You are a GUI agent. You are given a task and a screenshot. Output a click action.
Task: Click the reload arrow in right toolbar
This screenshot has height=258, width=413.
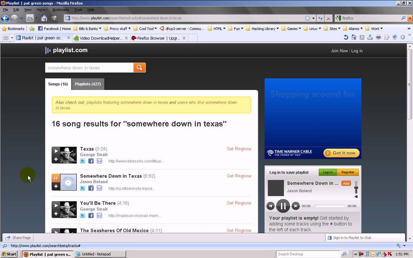346,37
